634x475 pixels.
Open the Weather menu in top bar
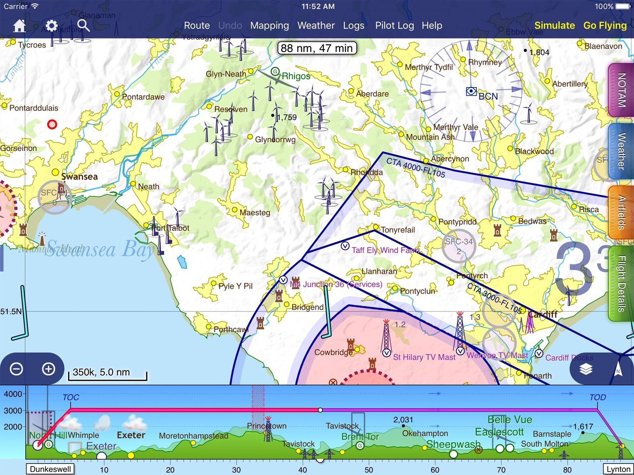pos(316,26)
